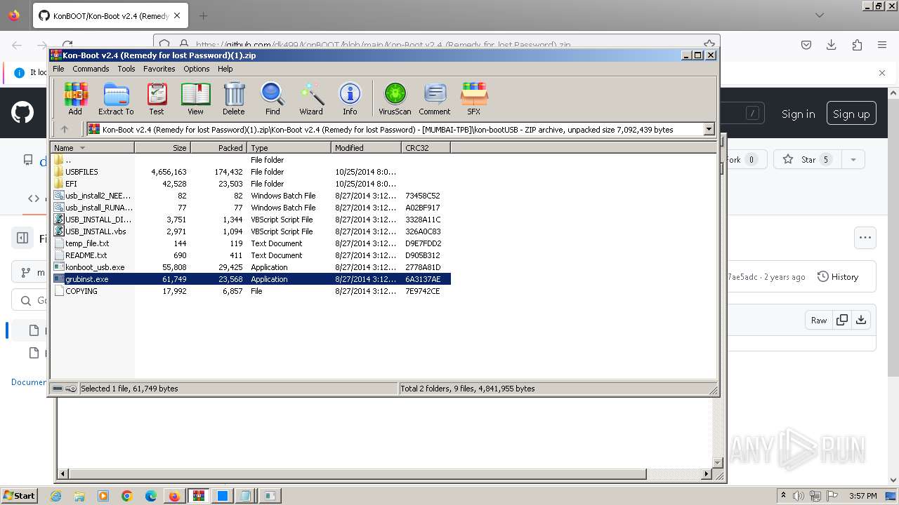The image size is (899, 505).
Task: Open the Favorites menu
Action: point(159,69)
